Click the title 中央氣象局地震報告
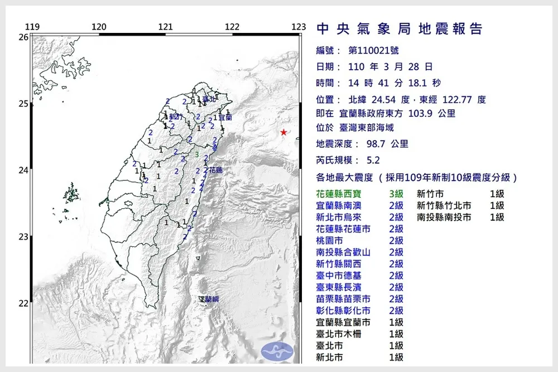Screen dimensions: 558x372 pyautogui.click(x=400, y=29)
